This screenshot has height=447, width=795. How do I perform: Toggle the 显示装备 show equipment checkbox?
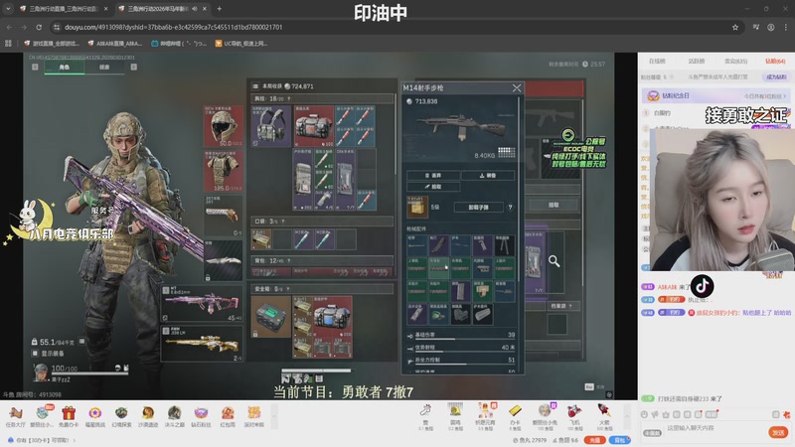pos(35,354)
